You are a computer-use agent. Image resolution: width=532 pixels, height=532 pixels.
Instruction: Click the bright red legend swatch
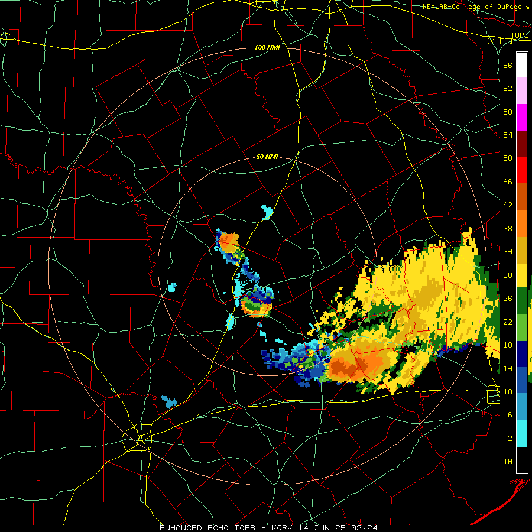(x=522, y=170)
